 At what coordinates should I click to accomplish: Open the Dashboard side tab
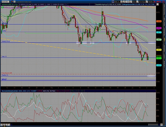click(164, 48)
